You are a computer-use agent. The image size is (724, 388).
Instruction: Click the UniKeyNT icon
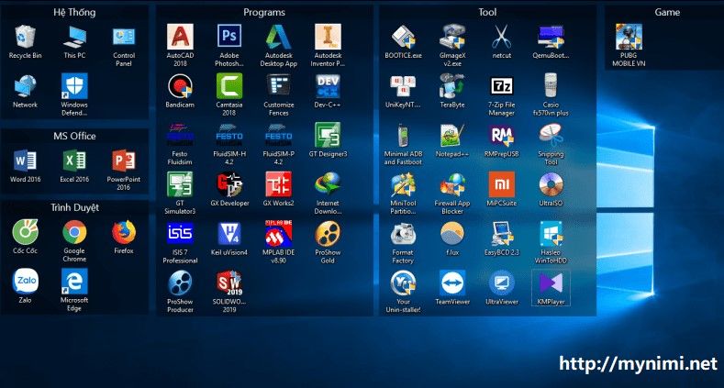[x=403, y=87]
